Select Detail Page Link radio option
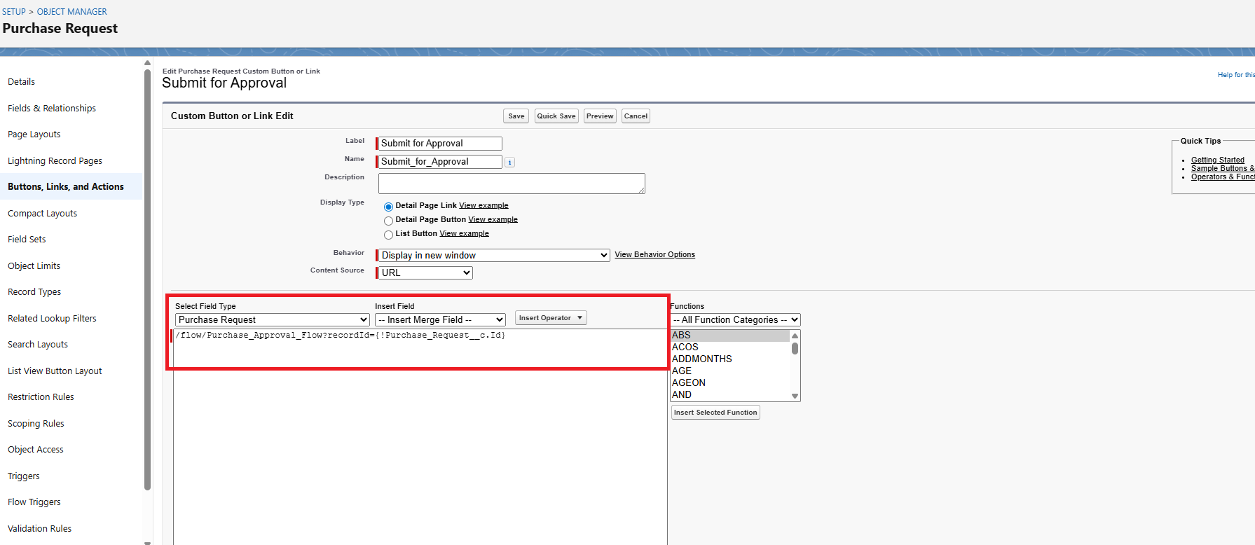This screenshot has width=1255, height=545. point(388,207)
